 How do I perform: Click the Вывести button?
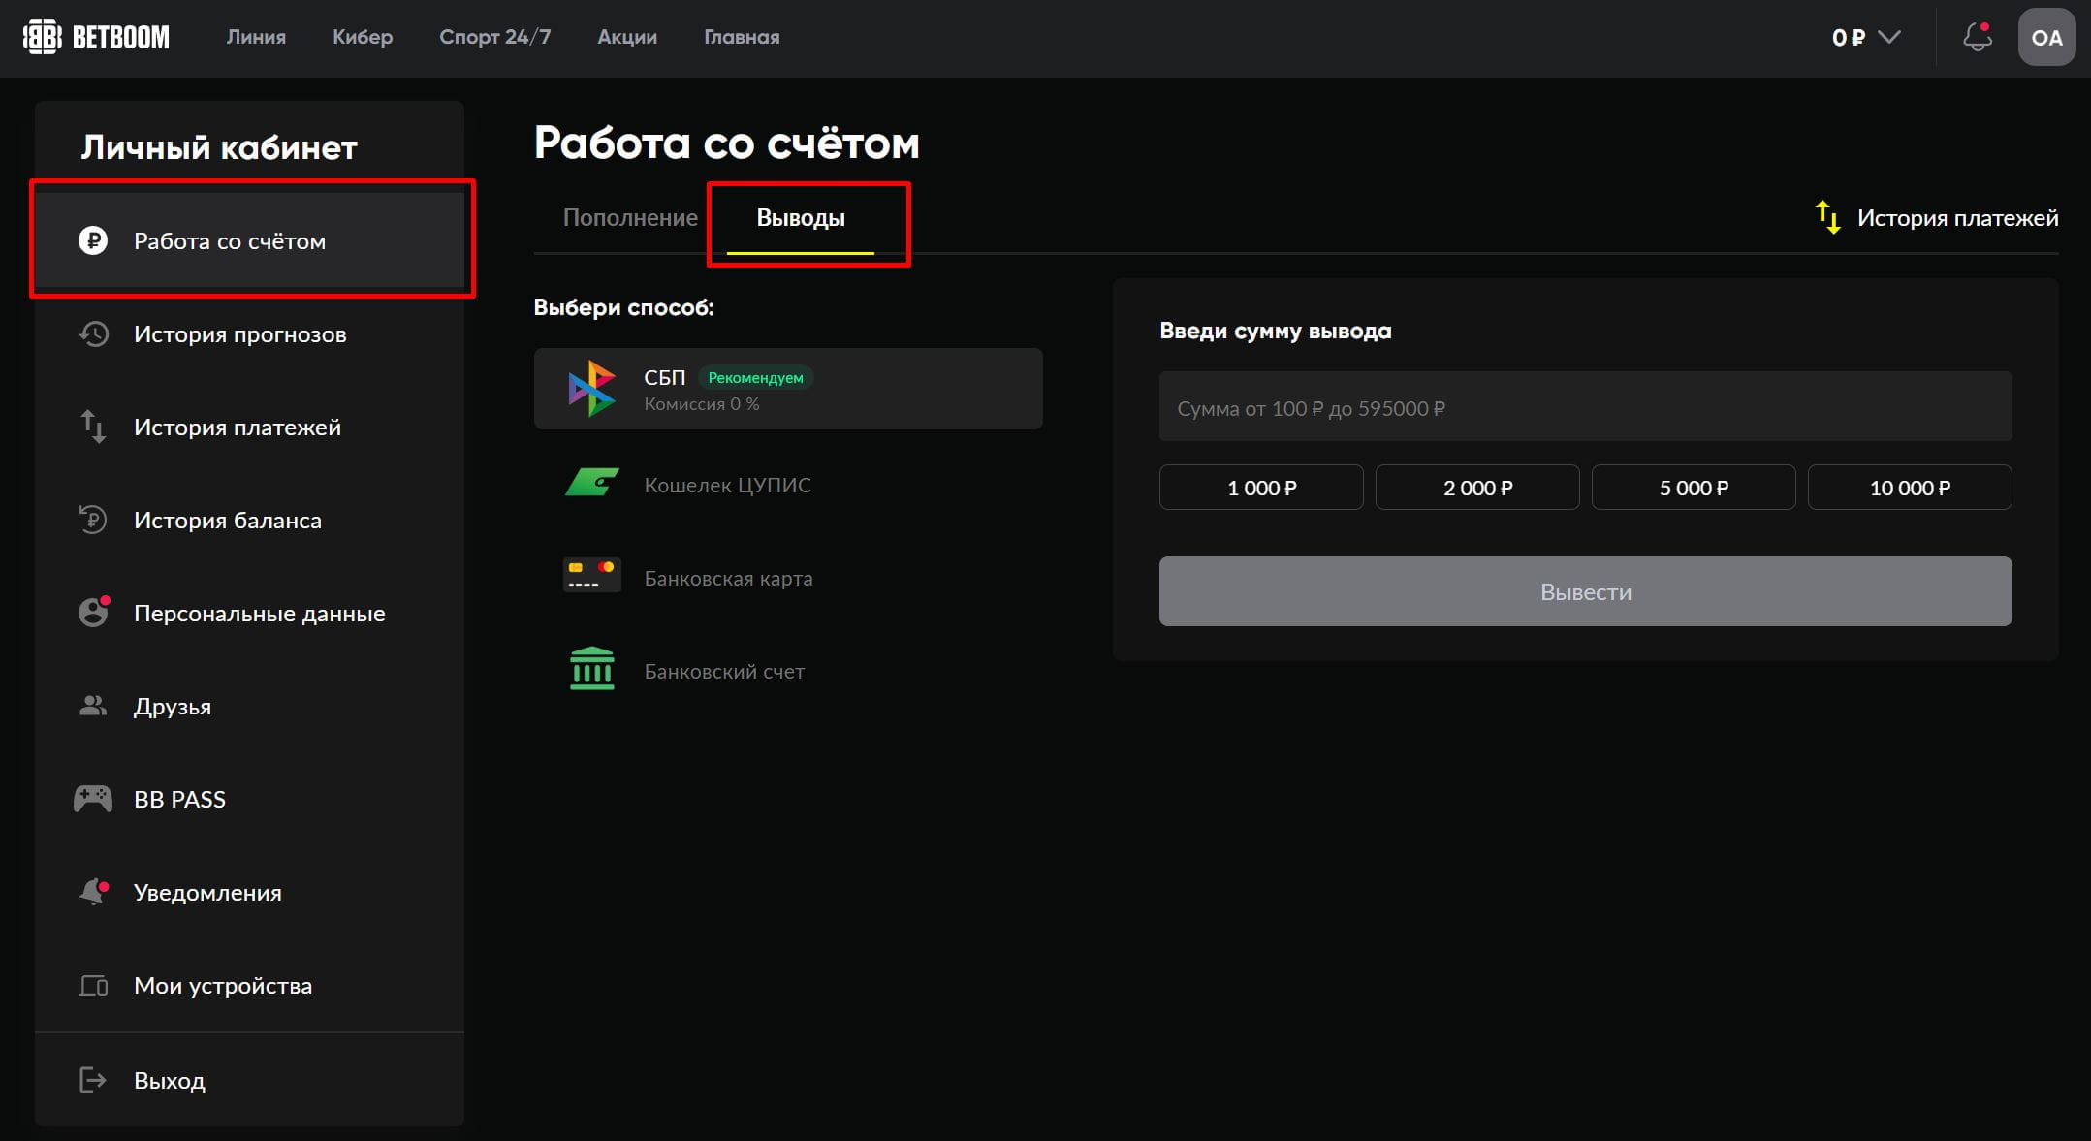1585,591
